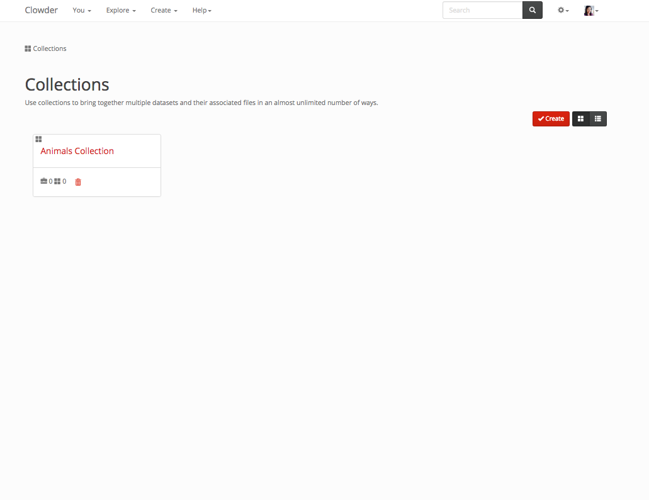Switch to grid tile view
This screenshot has width=649, height=500.
(580, 119)
